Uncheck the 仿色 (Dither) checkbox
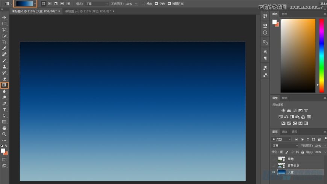 (x=156, y=4)
